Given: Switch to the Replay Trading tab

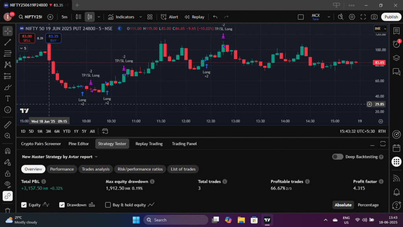Looking at the screenshot, I should click(x=149, y=144).
